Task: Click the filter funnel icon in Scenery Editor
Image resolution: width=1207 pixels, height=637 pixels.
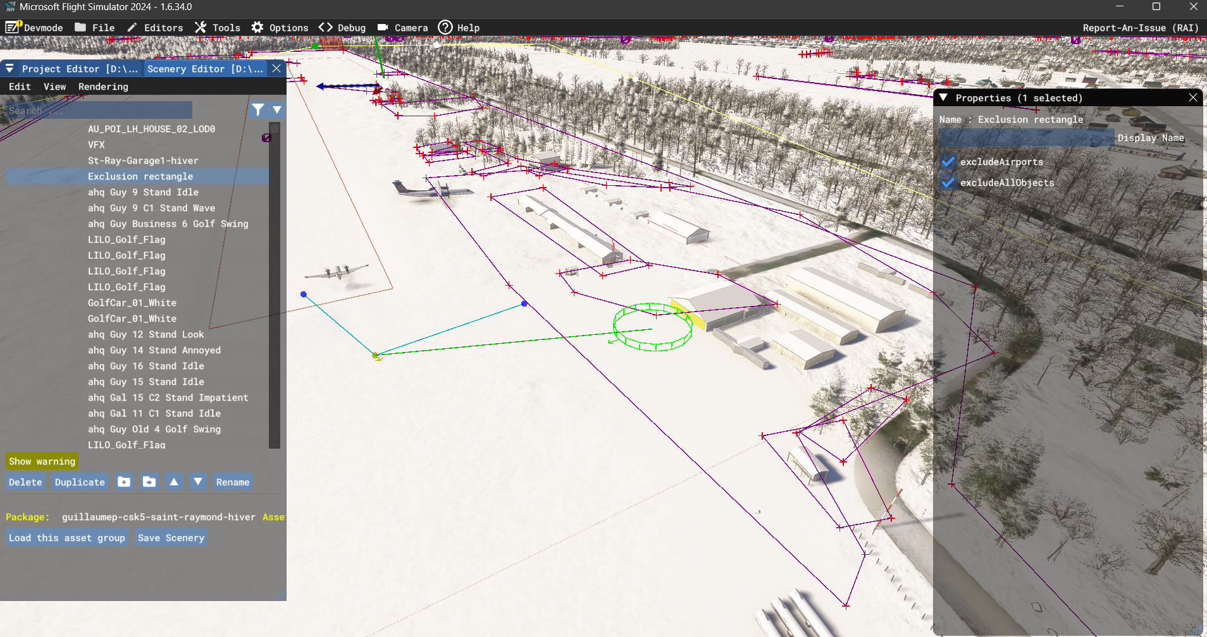Action: point(258,110)
